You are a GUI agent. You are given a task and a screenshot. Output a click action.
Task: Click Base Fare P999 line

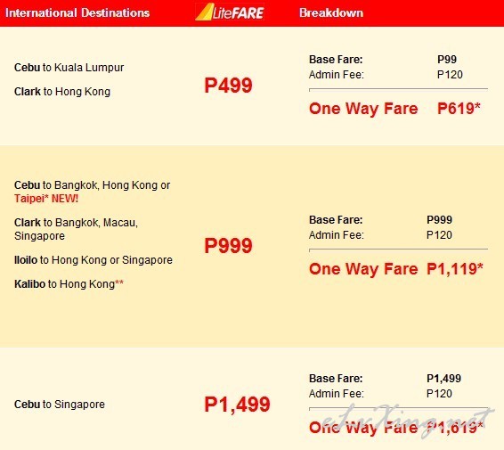pyautogui.click(x=380, y=220)
